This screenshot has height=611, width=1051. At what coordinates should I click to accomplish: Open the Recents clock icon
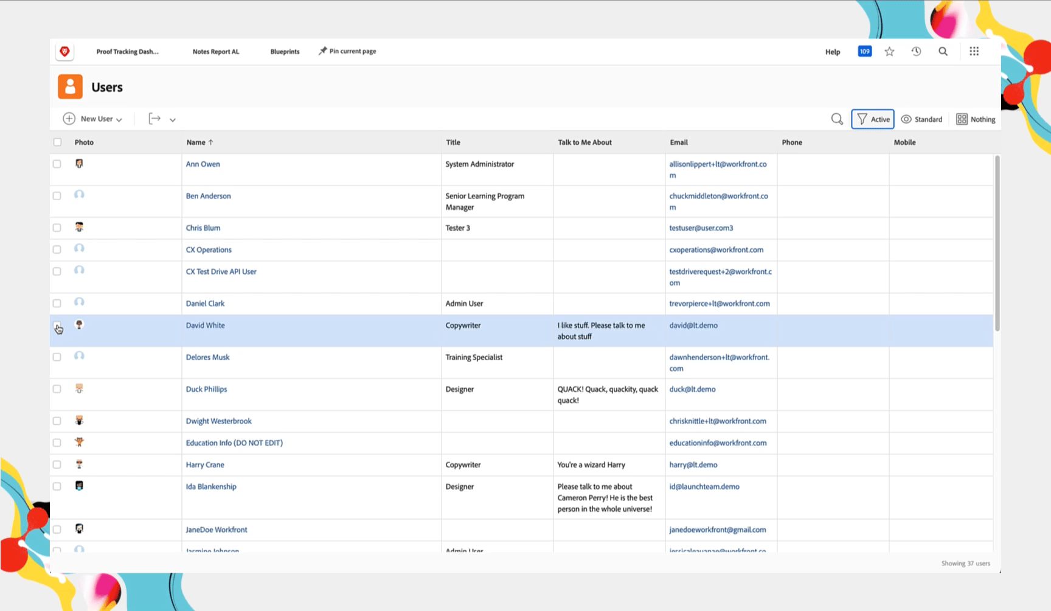point(916,52)
